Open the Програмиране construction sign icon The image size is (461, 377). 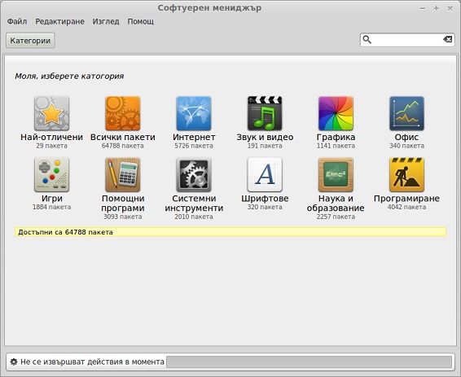406,174
